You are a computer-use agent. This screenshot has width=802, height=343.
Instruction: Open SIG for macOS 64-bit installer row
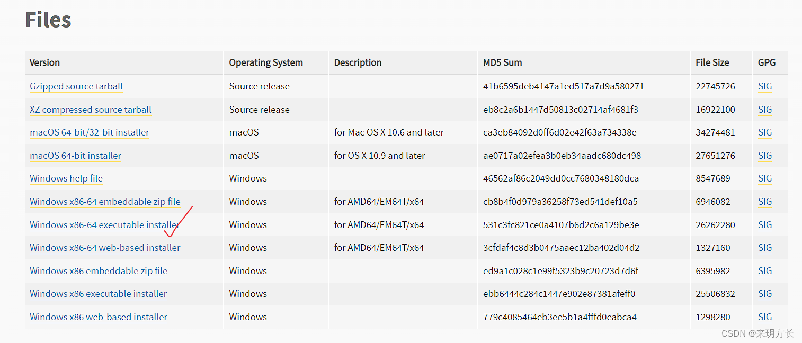(765, 156)
